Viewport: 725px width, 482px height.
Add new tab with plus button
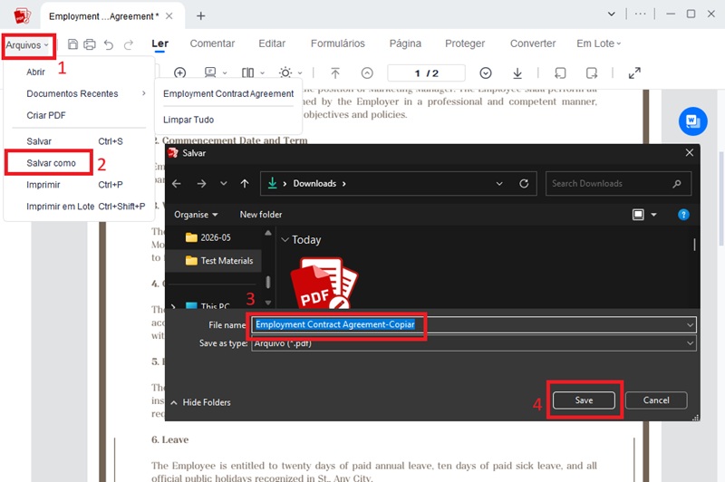pos(200,16)
